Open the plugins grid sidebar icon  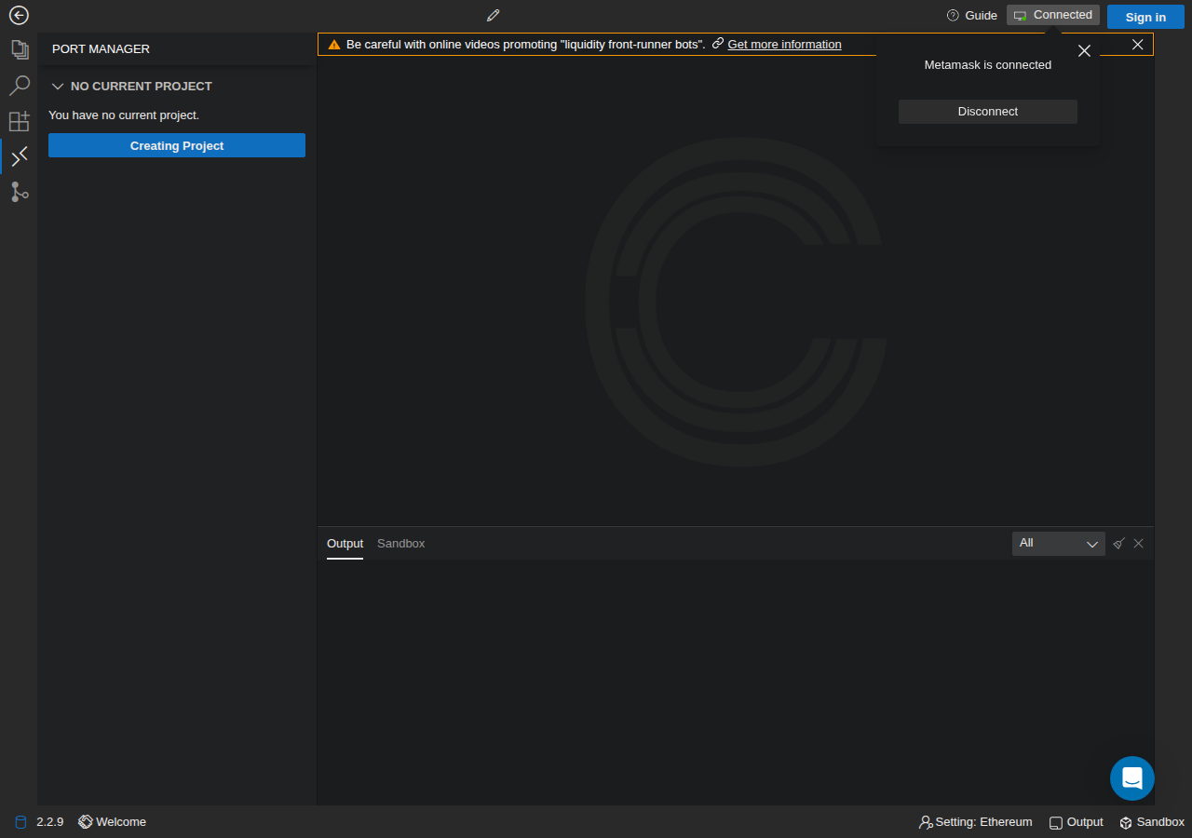pyautogui.click(x=19, y=121)
